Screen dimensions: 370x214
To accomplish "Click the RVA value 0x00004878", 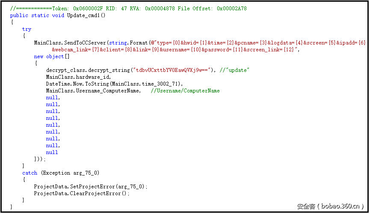I will tap(160, 9).
